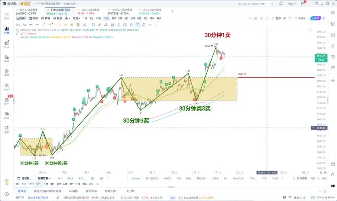Click the blue pencil edit icon
This screenshot has height=201, width=337.
[262, 18]
